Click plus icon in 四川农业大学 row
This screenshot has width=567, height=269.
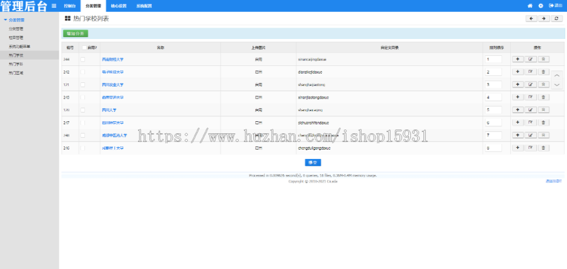(x=517, y=84)
